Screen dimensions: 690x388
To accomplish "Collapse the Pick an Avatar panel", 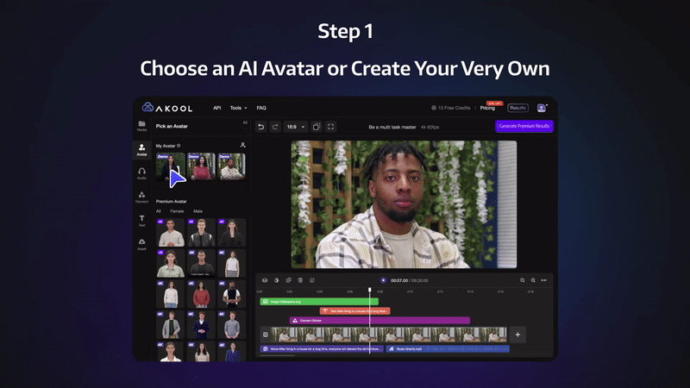I will (245, 126).
